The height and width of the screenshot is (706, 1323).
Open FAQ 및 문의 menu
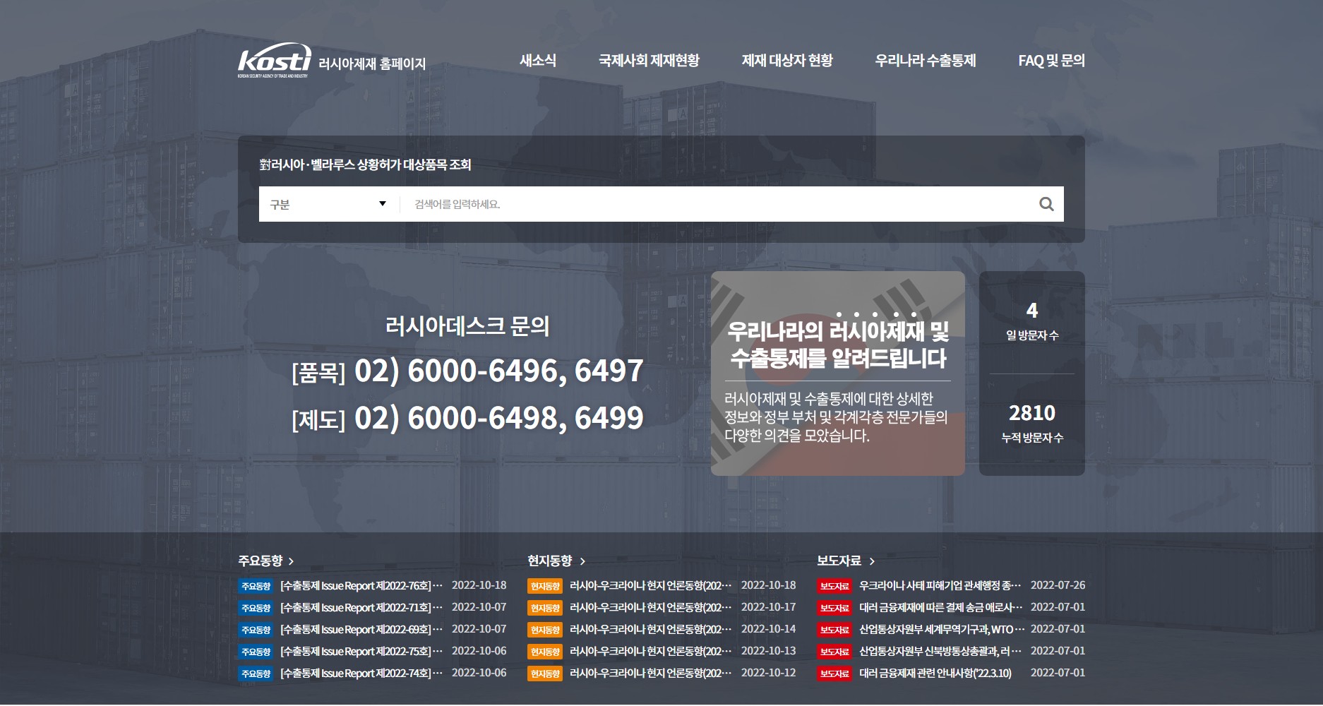pyautogui.click(x=1051, y=61)
